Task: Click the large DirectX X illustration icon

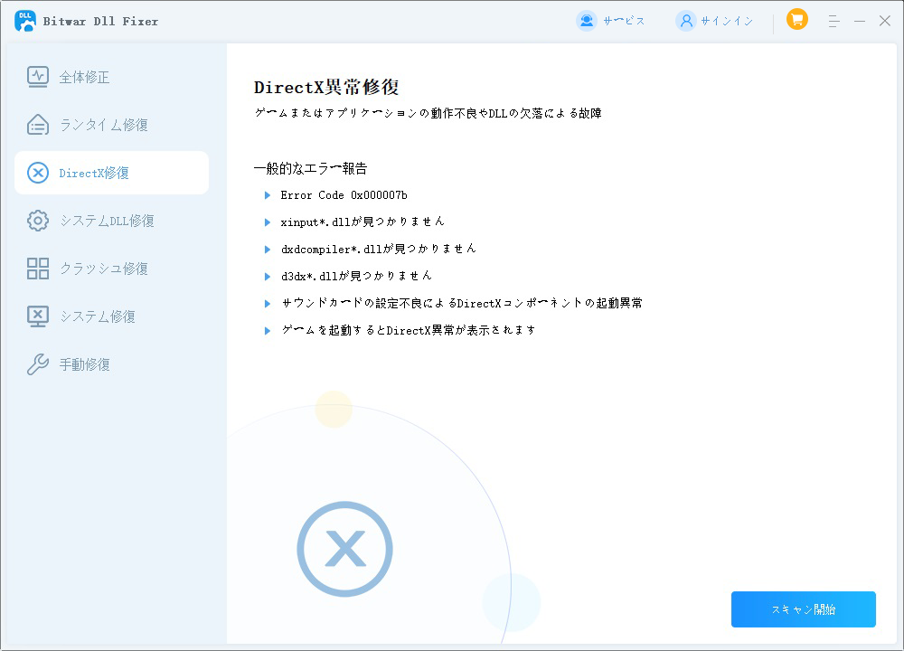Action: [x=344, y=549]
